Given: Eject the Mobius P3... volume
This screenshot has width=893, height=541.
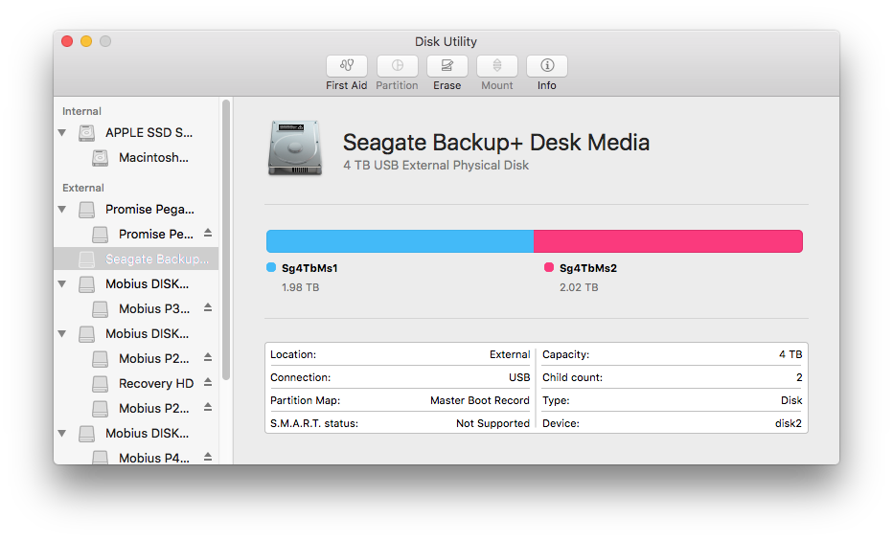Looking at the screenshot, I should coord(208,307).
